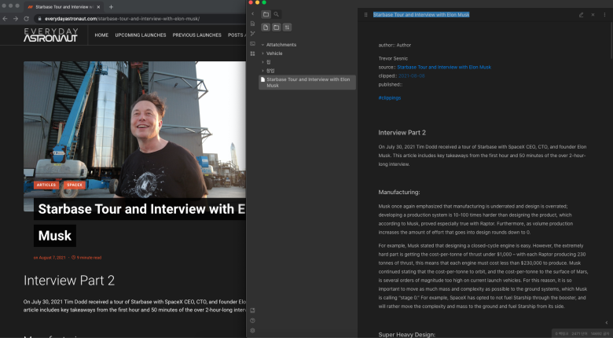
Task: Collapse Obsidian left sidebar arrow
Action: click(x=252, y=14)
